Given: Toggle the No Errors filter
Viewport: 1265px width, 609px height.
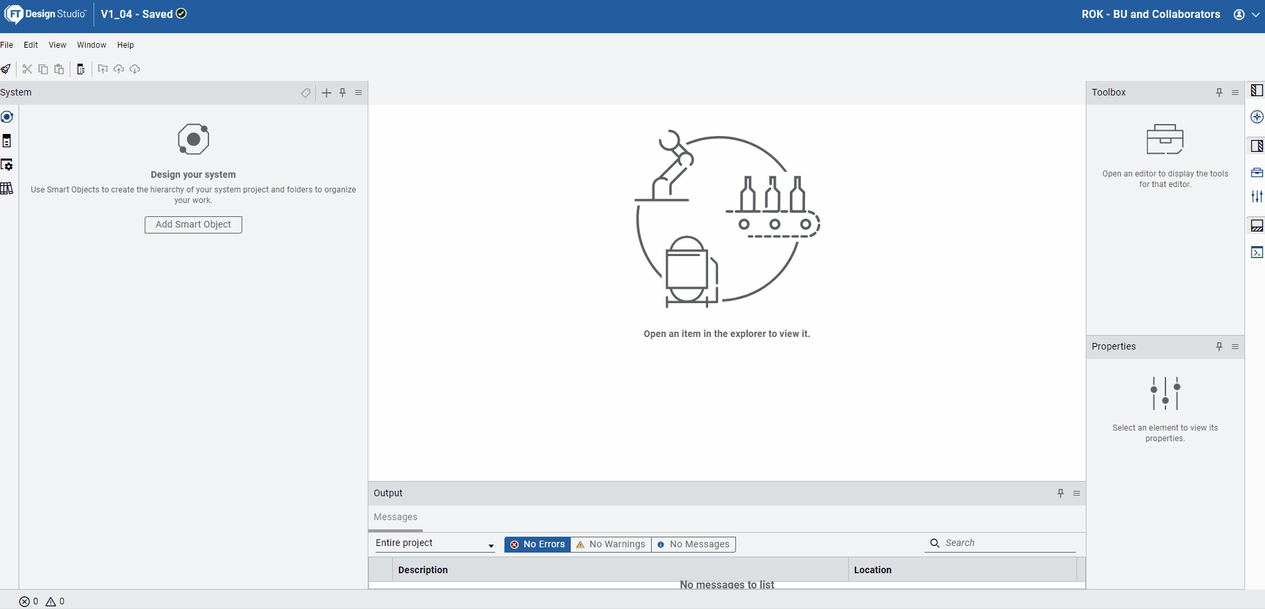Looking at the screenshot, I should 538,544.
